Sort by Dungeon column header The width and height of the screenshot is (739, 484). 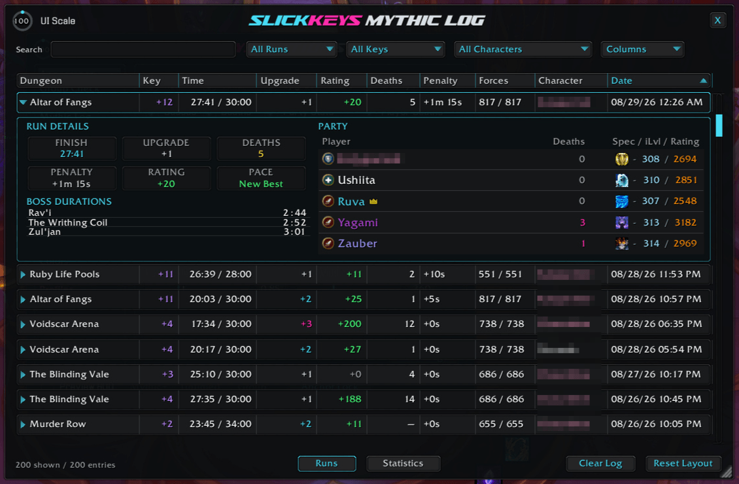pos(78,80)
